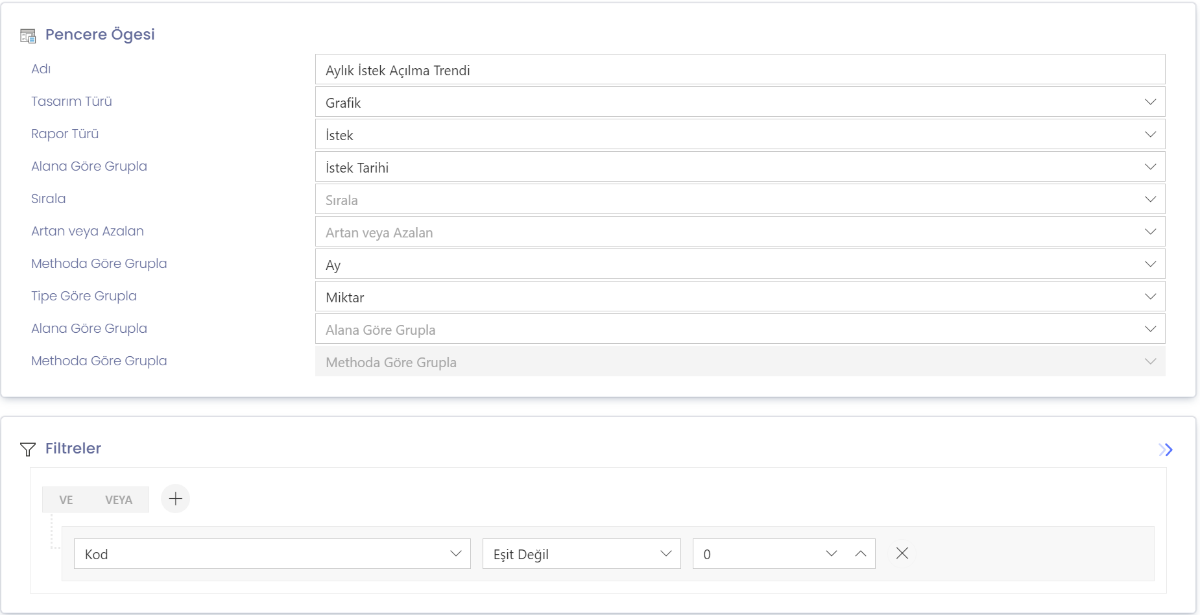Click the Pencere Ögesi window icon
1200x615 pixels.
[x=28, y=36]
